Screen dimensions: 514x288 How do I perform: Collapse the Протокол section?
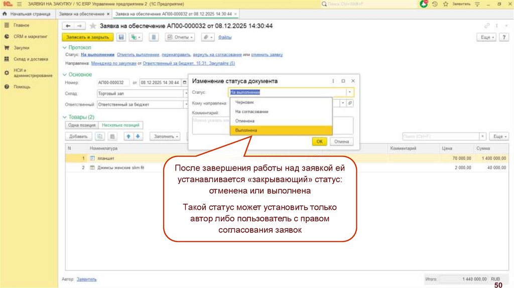[77, 48]
